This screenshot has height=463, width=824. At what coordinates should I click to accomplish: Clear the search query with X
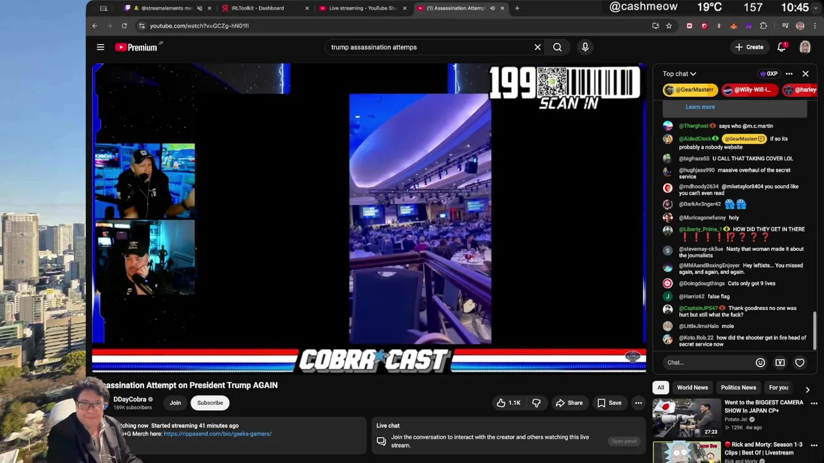point(538,47)
